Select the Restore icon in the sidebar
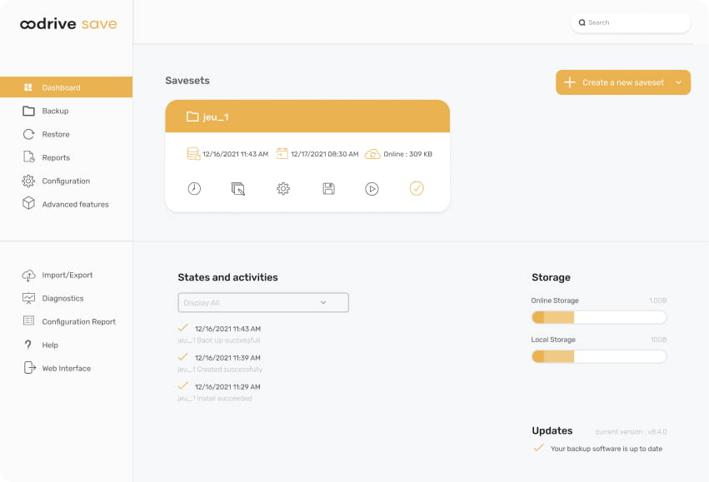The width and height of the screenshot is (709, 482). click(55, 133)
